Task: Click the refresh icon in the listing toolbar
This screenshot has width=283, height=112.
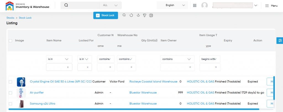Action: tap(131, 15)
